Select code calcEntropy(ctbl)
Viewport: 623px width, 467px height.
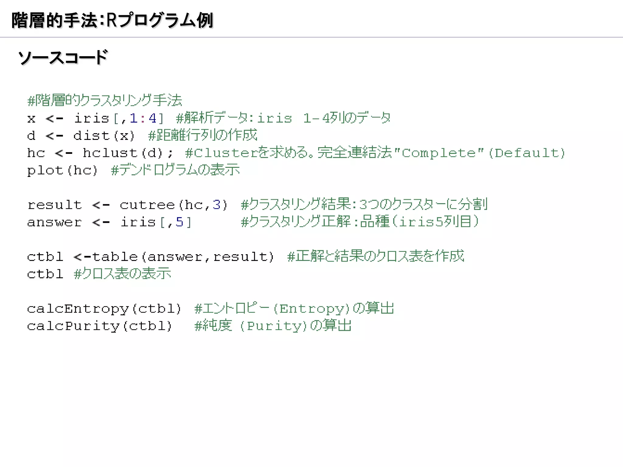(104, 309)
